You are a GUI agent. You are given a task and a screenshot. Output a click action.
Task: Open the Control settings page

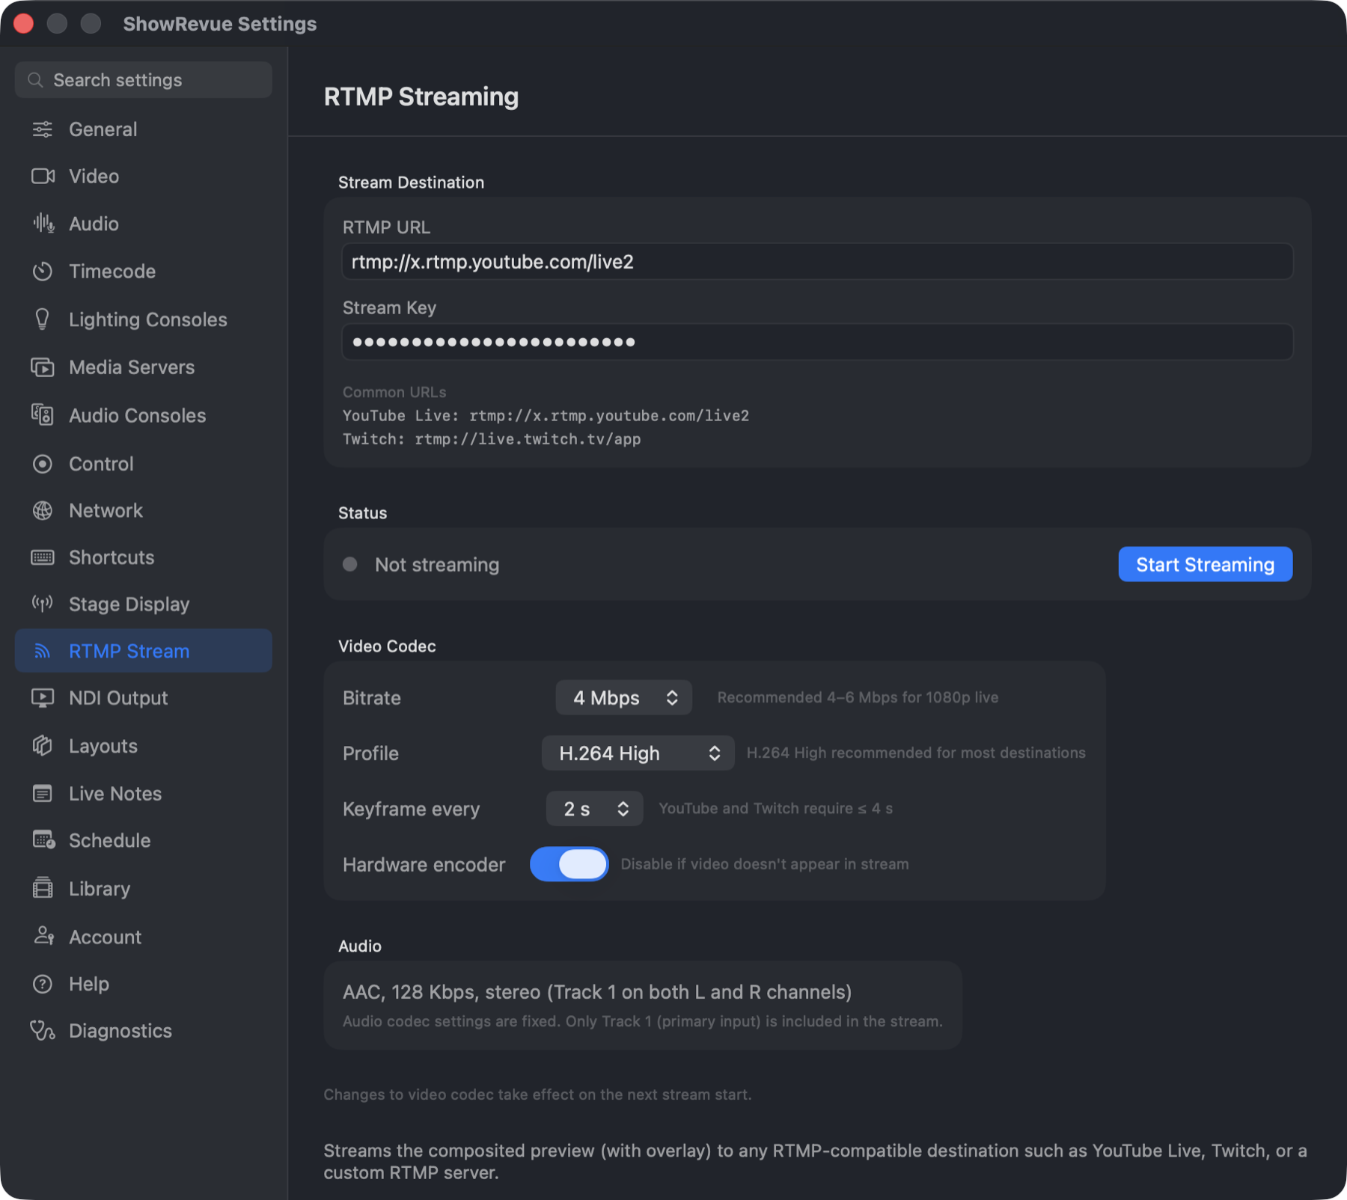tap(143, 464)
